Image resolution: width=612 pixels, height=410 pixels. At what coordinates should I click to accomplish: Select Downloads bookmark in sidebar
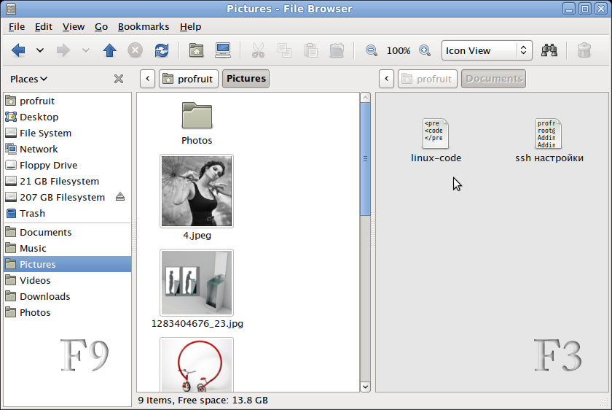tap(68, 296)
